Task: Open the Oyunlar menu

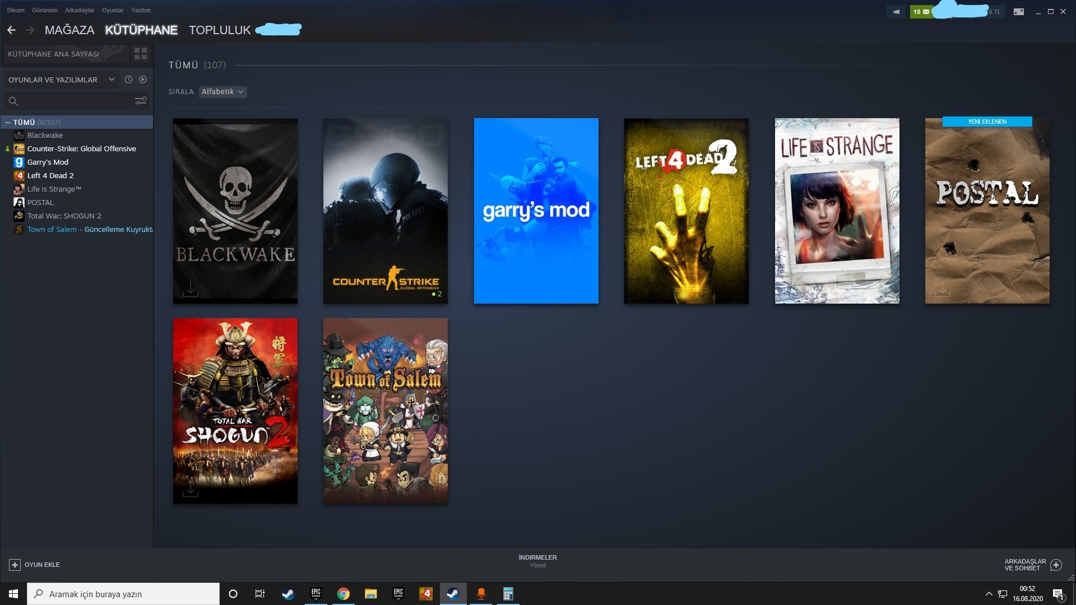Action: tap(113, 10)
